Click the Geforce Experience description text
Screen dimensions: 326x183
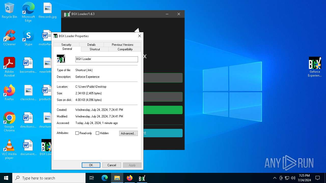point(87,77)
